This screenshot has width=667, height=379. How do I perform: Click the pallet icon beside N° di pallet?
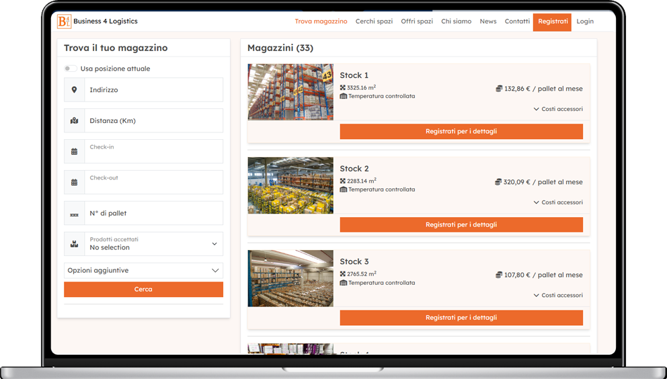pyautogui.click(x=74, y=214)
